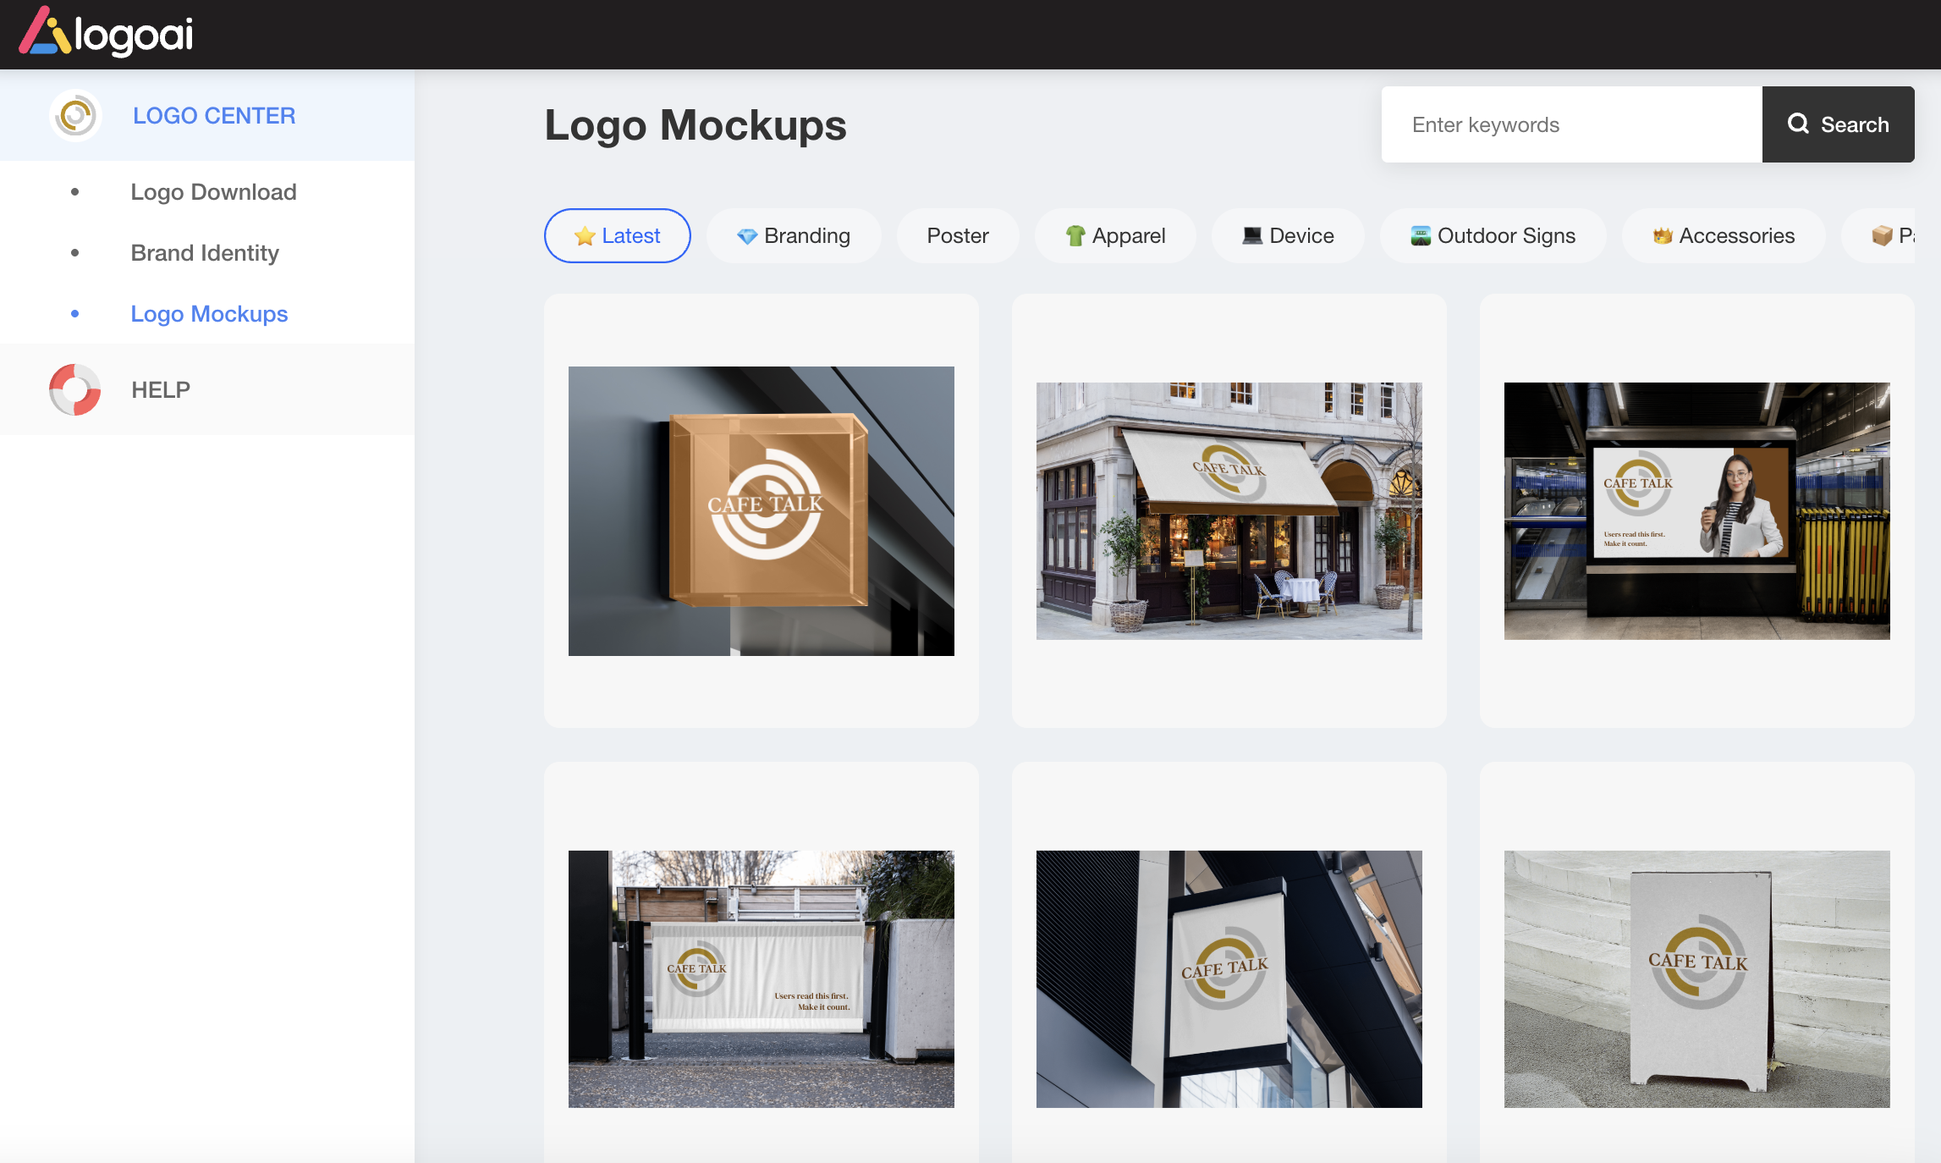Open the subway billboard mockup with woman
The width and height of the screenshot is (1941, 1163).
click(x=1696, y=510)
